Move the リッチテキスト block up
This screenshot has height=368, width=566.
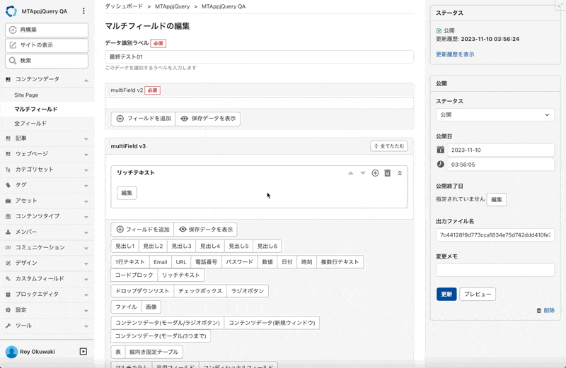[350, 173]
